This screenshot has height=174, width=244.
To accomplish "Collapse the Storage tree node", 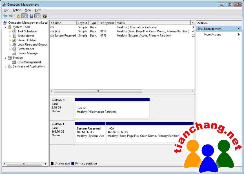I will [x=6, y=58].
